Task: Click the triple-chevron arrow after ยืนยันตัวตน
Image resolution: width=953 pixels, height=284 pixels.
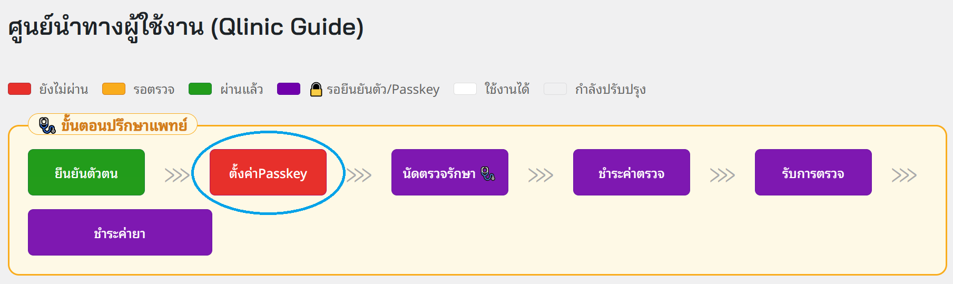Action: tap(176, 175)
